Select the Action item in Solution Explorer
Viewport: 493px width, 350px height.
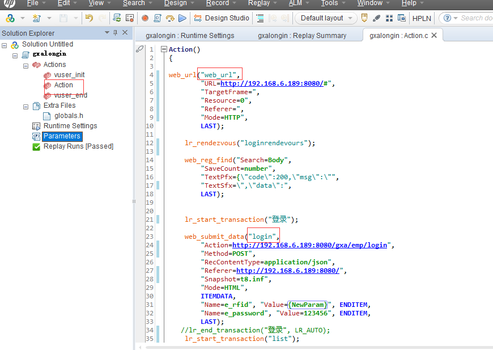click(x=63, y=85)
